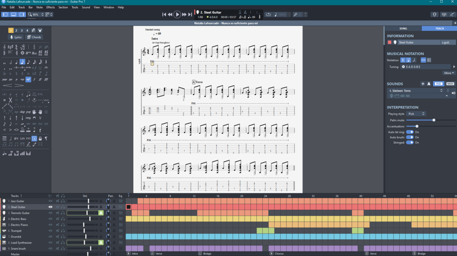Rewind one bar in transport controls
Screen dimensions: 457x256
pyautogui.click(x=170, y=14)
